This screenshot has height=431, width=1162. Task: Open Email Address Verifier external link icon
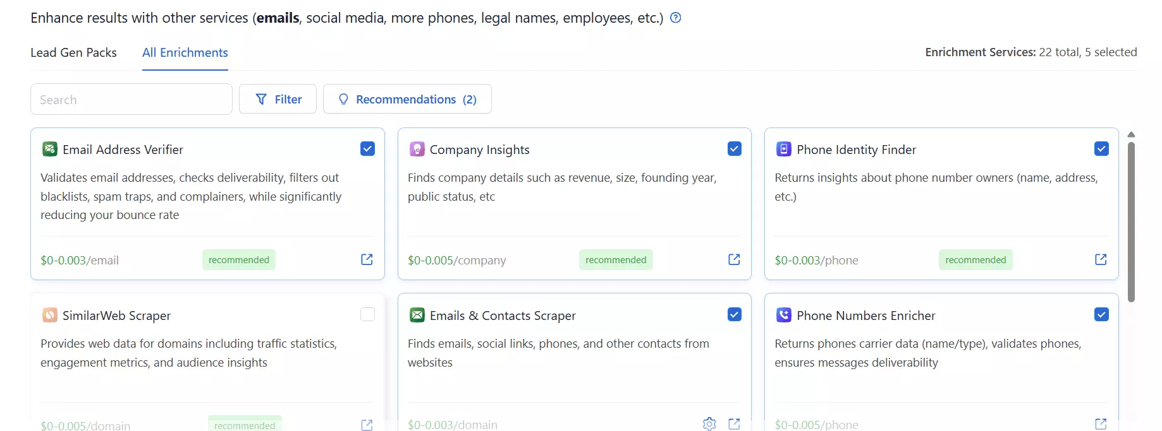pos(367,259)
